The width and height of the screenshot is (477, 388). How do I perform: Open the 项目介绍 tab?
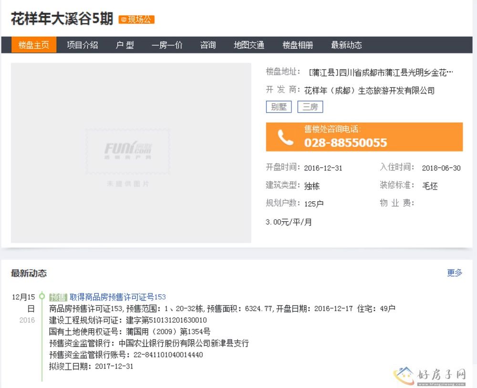click(x=82, y=45)
